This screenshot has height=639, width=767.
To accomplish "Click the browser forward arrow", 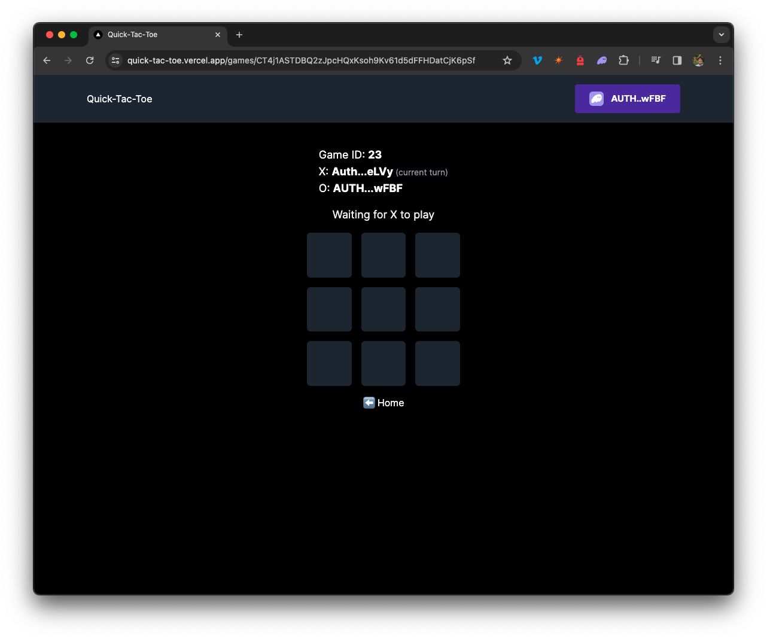I will (68, 60).
